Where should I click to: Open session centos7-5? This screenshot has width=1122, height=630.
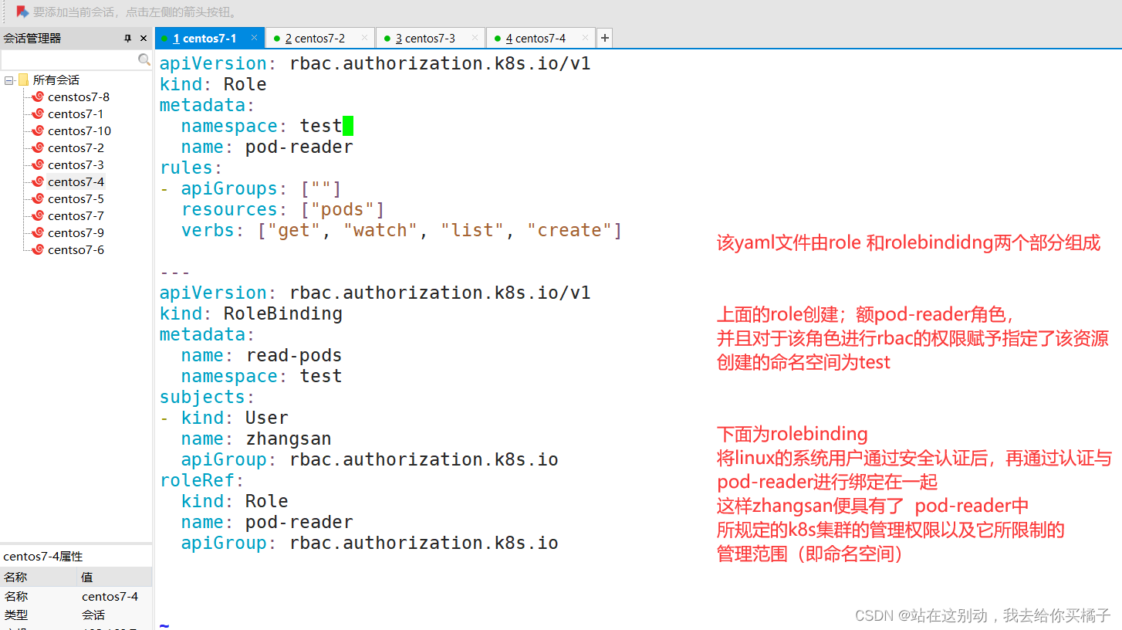[x=76, y=199]
